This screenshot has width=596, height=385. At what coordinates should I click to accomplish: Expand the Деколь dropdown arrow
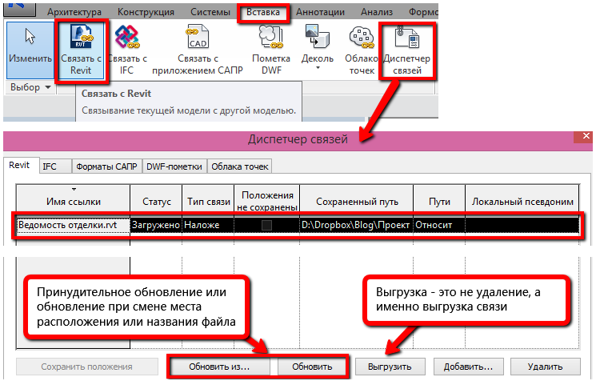point(318,68)
